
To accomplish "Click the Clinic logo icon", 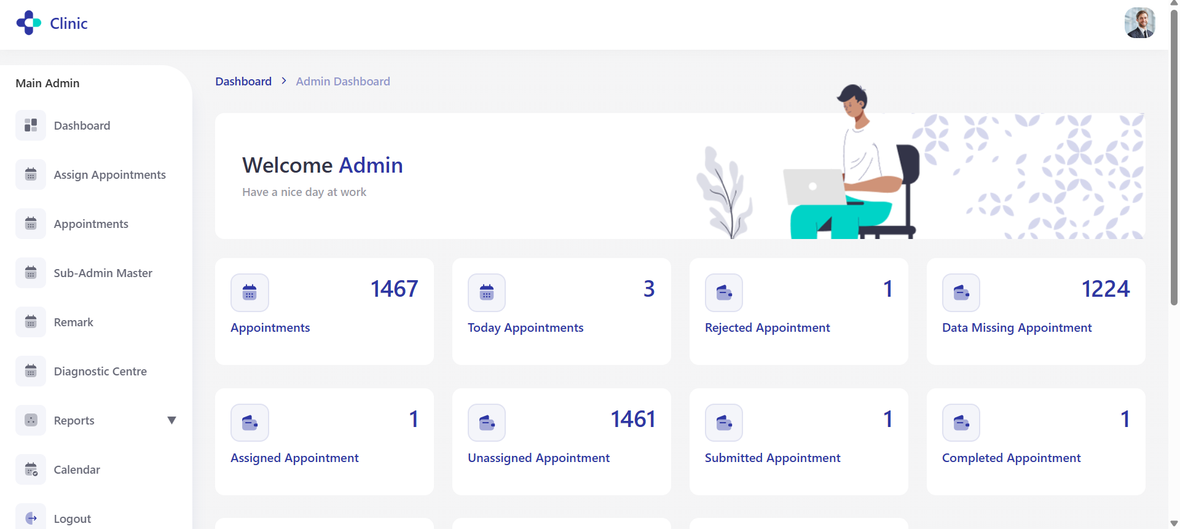I will tap(28, 23).
